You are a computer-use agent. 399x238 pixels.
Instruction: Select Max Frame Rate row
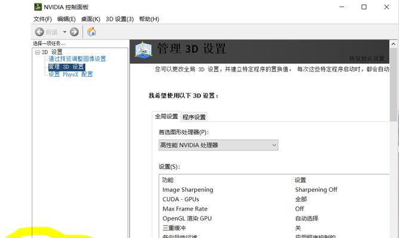click(x=185, y=209)
